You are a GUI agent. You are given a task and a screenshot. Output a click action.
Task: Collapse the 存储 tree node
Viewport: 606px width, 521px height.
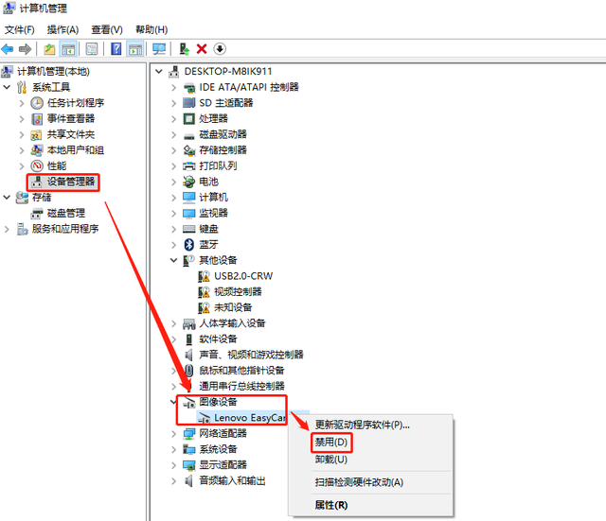click(x=7, y=198)
